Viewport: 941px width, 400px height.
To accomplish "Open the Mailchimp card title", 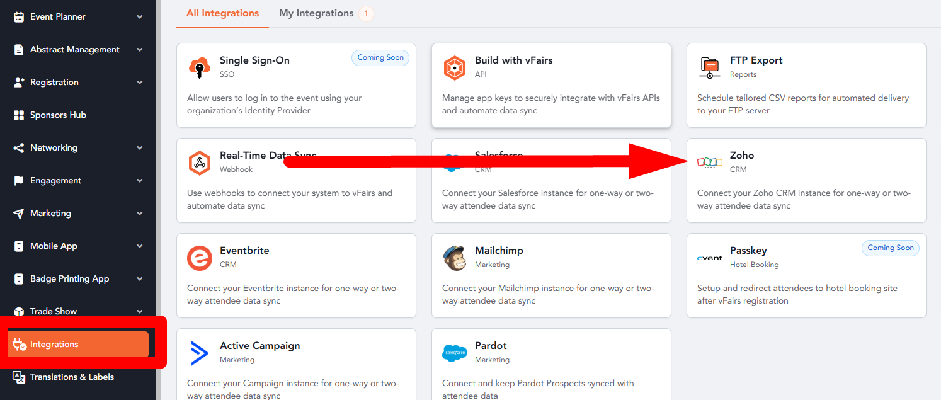I will [x=499, y=251].
